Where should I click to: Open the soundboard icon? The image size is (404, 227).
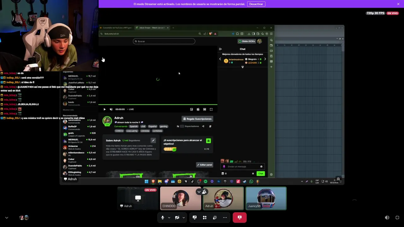click(215, 218)
